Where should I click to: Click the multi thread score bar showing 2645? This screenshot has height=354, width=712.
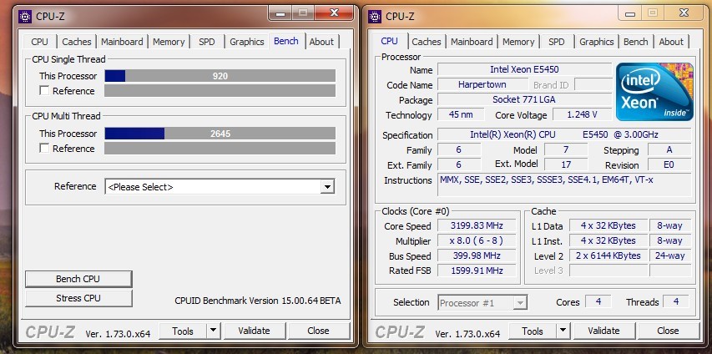pos(220,134)
